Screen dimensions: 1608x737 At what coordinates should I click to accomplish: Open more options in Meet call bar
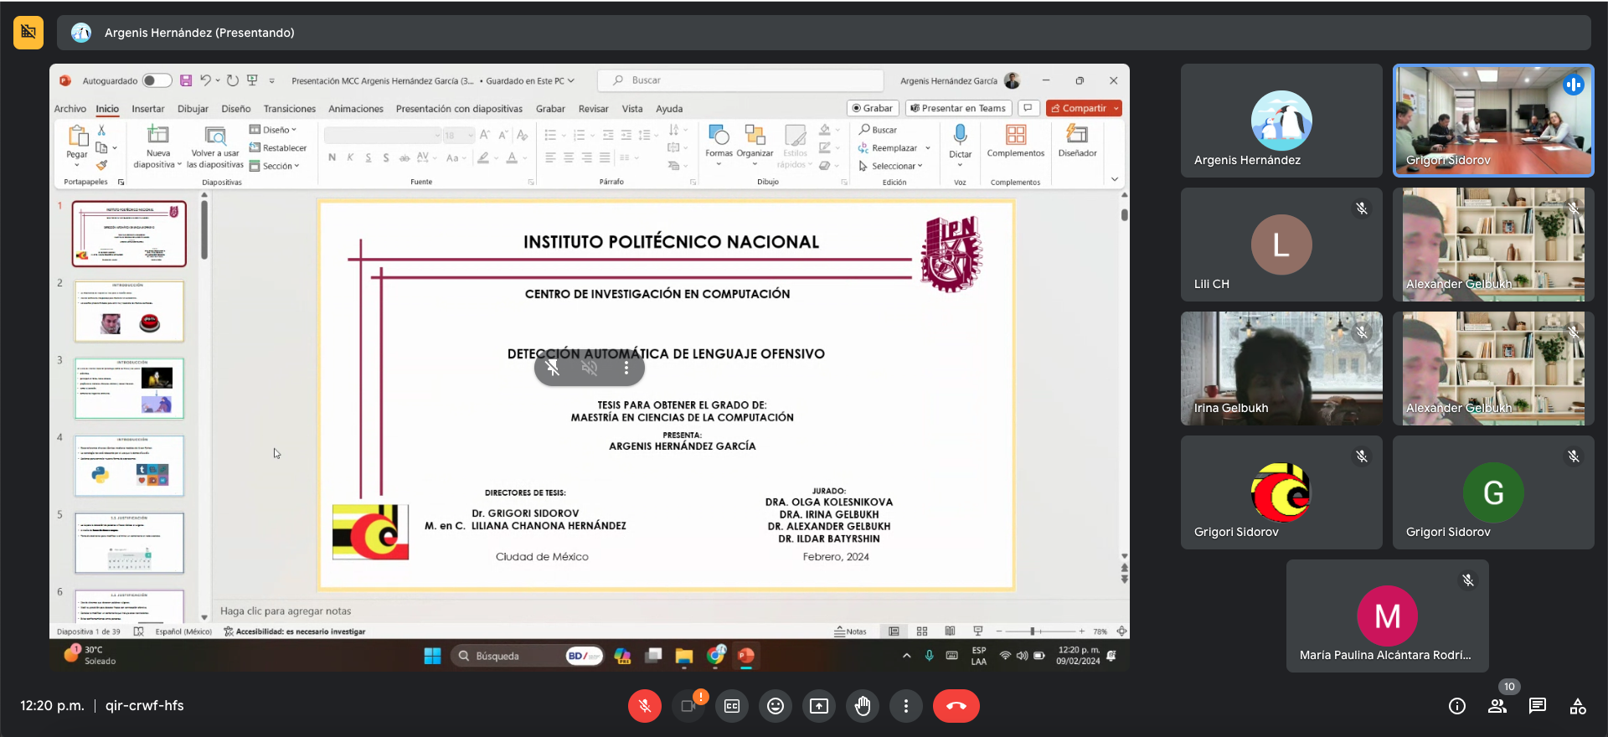pyautogui.click(x=906, y=706)
